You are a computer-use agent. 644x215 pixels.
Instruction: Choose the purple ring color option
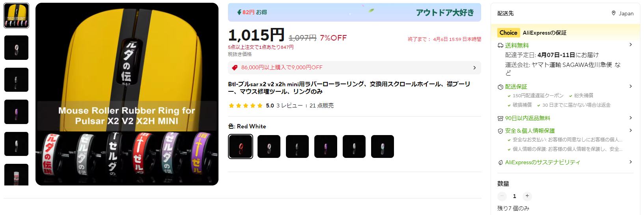[x=326, y=146]
